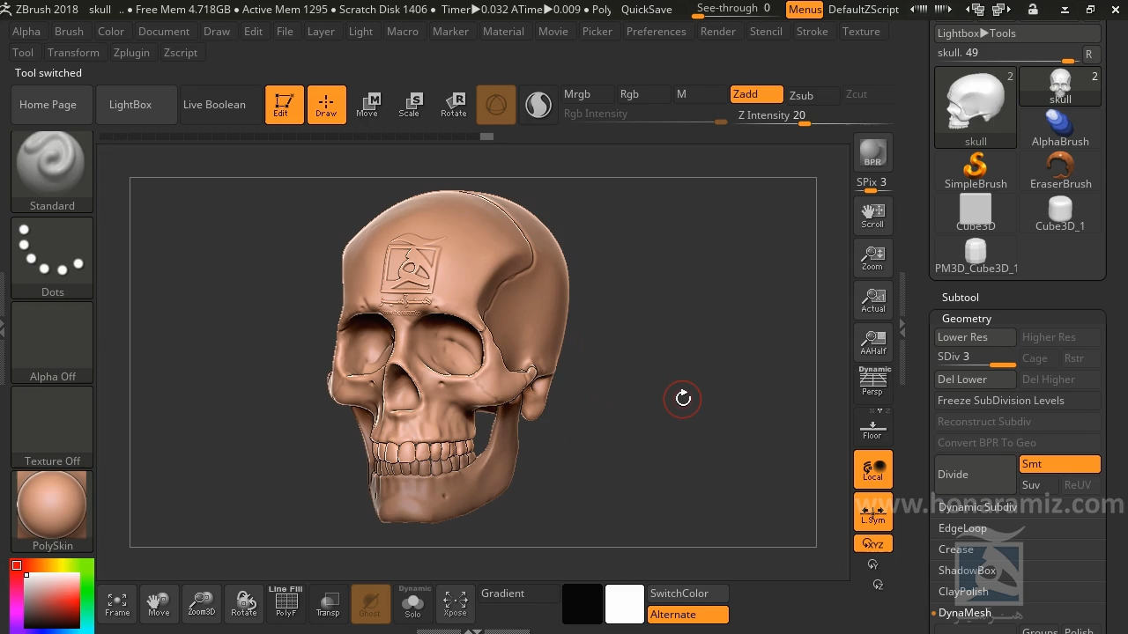
Task: Open the Stroke menu
Action: (812, 32)
